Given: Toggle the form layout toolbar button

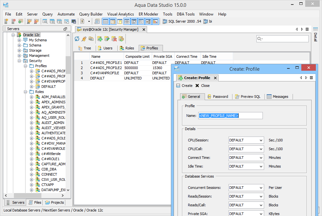Looking at the screenshot, I should (141, 21).
